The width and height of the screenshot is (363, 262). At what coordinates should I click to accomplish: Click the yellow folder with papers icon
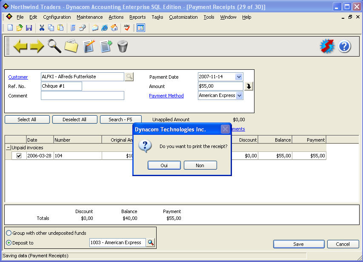point(71,46)
